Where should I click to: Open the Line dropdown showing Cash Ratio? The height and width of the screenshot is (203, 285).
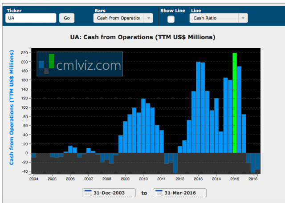point(219,18)
